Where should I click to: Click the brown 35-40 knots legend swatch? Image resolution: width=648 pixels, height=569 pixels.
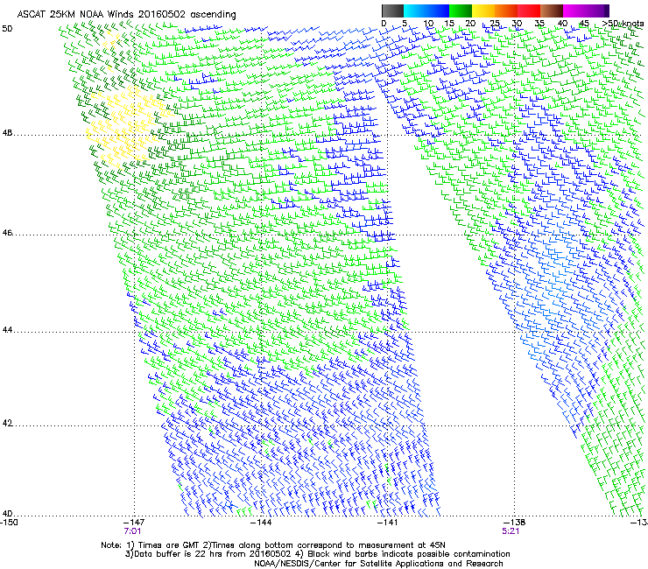tap(552, 11)
